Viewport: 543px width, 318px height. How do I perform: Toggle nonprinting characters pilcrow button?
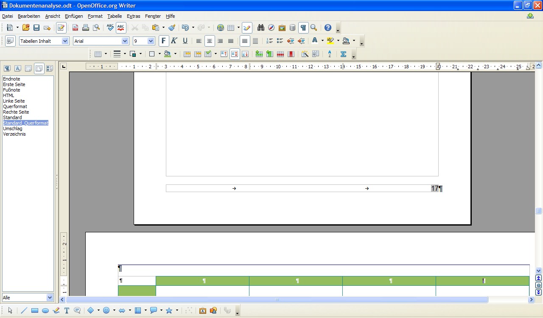303,28
